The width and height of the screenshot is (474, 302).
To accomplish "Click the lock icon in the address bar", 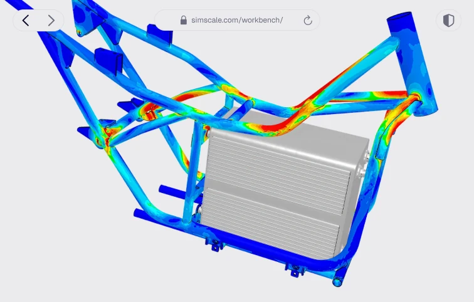I will (183, 20).
